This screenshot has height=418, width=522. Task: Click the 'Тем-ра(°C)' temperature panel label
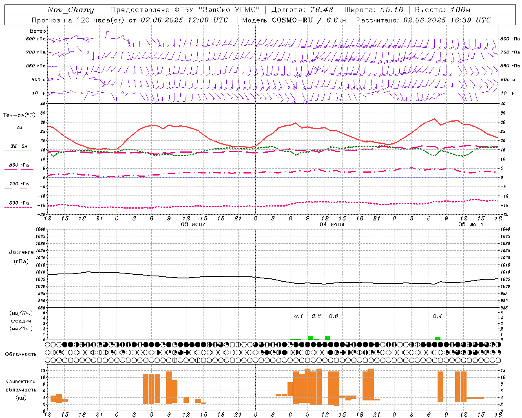coord(19,116)
